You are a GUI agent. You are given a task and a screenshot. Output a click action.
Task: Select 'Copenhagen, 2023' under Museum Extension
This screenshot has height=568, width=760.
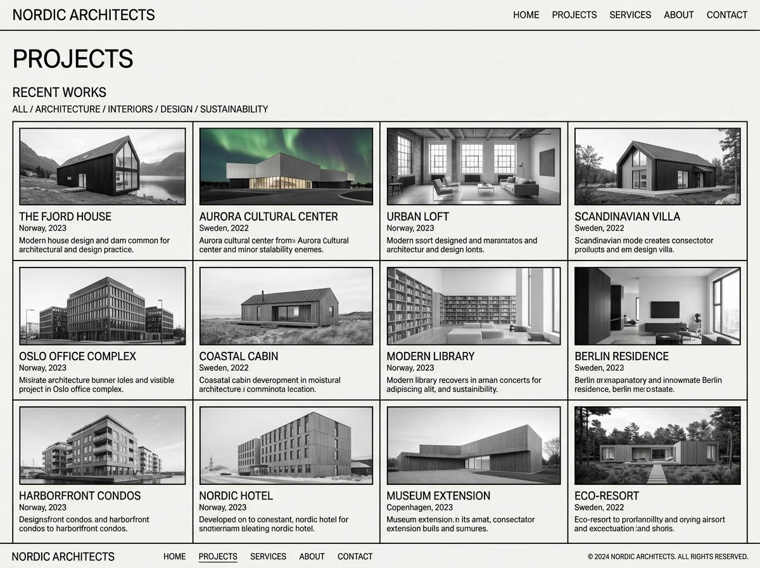[x=420, y=507]
